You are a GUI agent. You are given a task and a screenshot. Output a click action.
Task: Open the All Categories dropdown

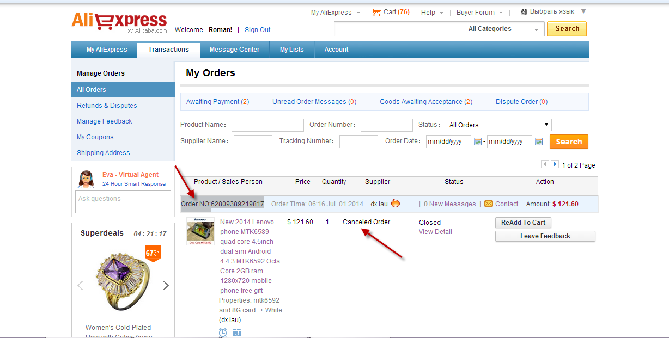(504, 29)
